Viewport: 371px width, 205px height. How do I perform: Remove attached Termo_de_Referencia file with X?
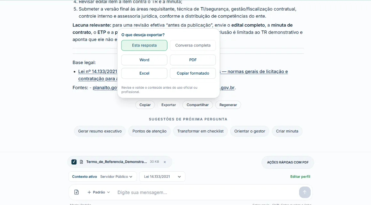(x=165, y=162)
